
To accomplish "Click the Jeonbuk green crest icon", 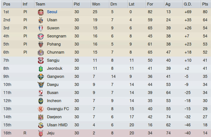I will point(41,69).
